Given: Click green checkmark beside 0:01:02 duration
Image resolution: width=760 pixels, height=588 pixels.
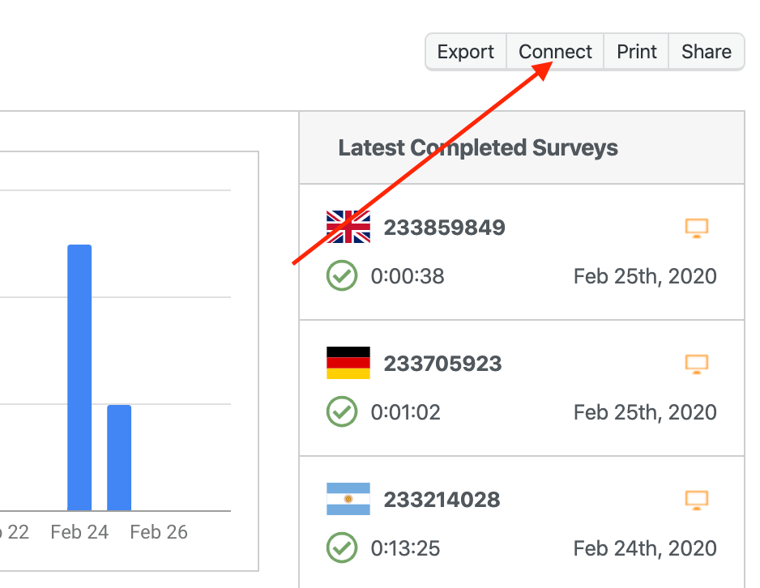Looking at the screenshot, I should click(x=342, y=411).
